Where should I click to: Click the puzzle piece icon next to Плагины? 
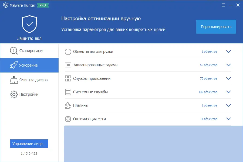[68, 105]
